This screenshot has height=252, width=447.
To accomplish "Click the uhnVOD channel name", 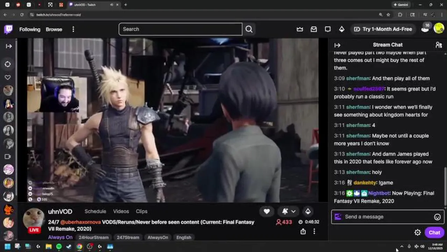I will click(60, 212).
